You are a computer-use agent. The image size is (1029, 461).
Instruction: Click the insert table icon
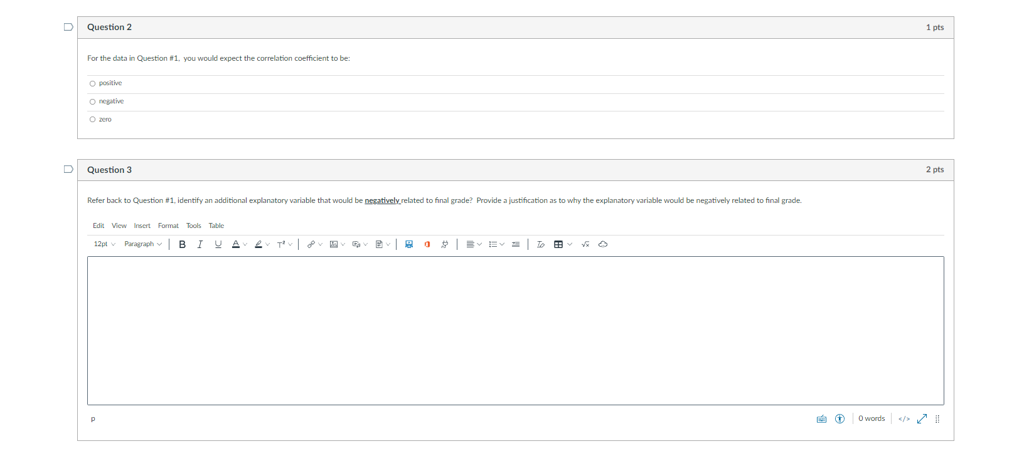click(558, 244)
